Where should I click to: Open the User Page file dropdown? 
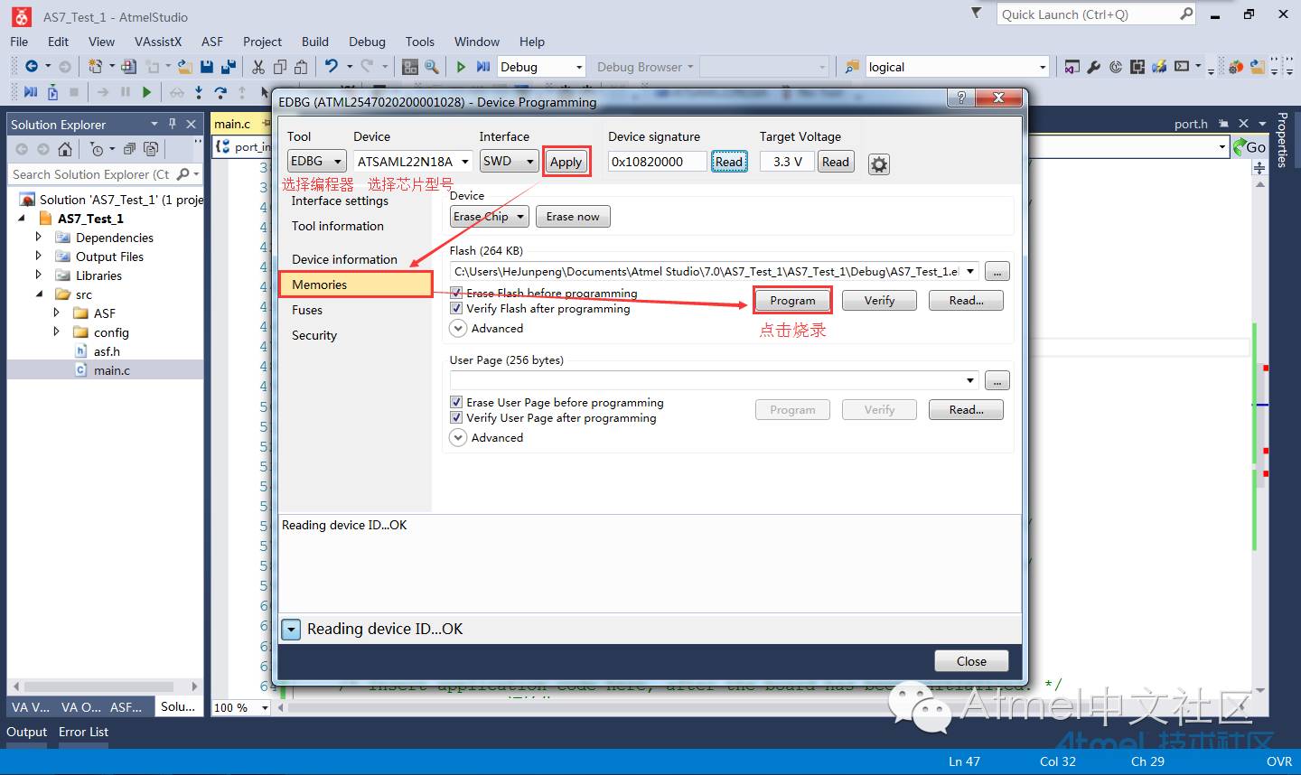point(970,380)
